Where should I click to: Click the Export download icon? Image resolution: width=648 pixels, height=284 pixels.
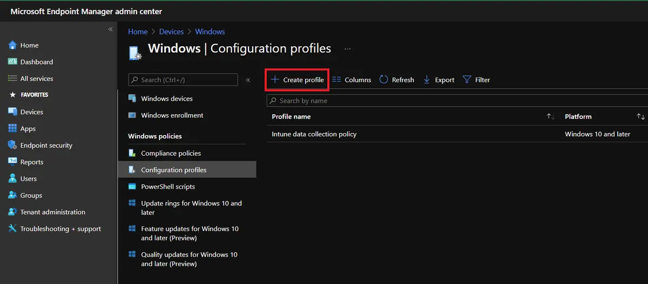(x=427, y=80)
